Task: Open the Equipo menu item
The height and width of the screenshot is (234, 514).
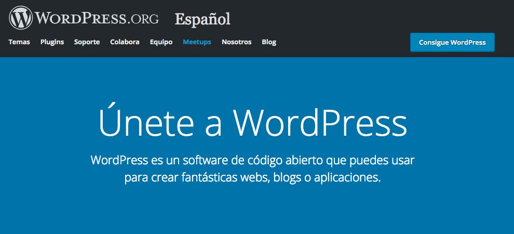Action: pos(161,42)
